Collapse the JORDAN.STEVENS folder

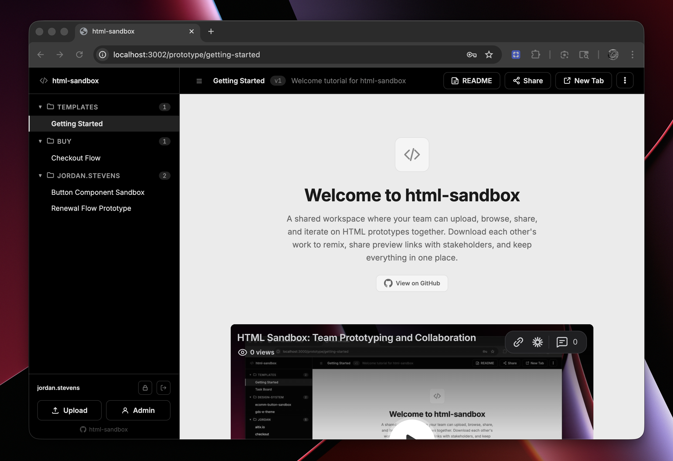click(40, 176)
